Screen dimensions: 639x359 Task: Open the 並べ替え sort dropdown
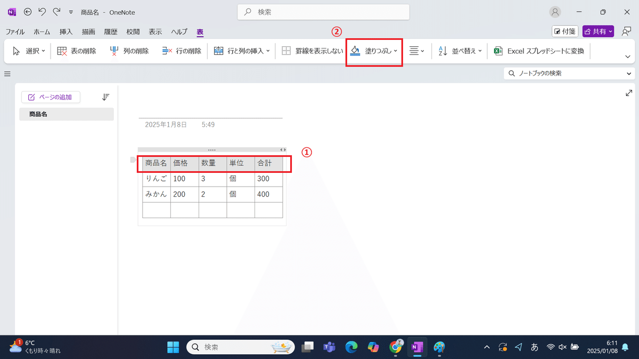click(x=460, y=51)
